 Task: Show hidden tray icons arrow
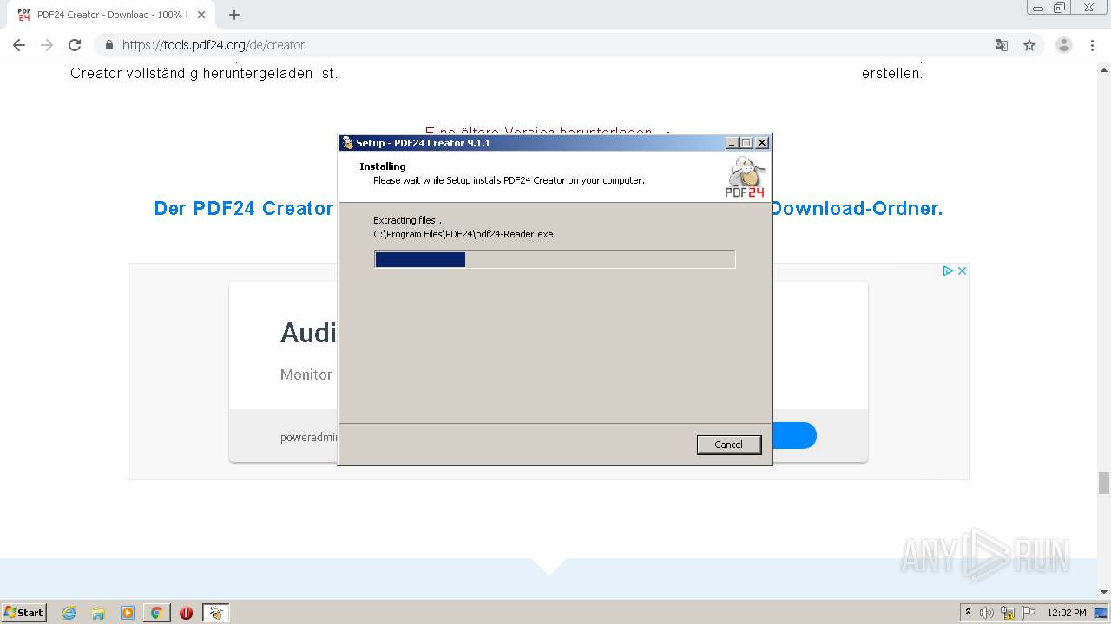point(968,612)
